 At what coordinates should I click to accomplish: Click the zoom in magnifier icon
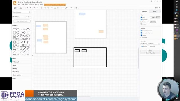point(28,8)
